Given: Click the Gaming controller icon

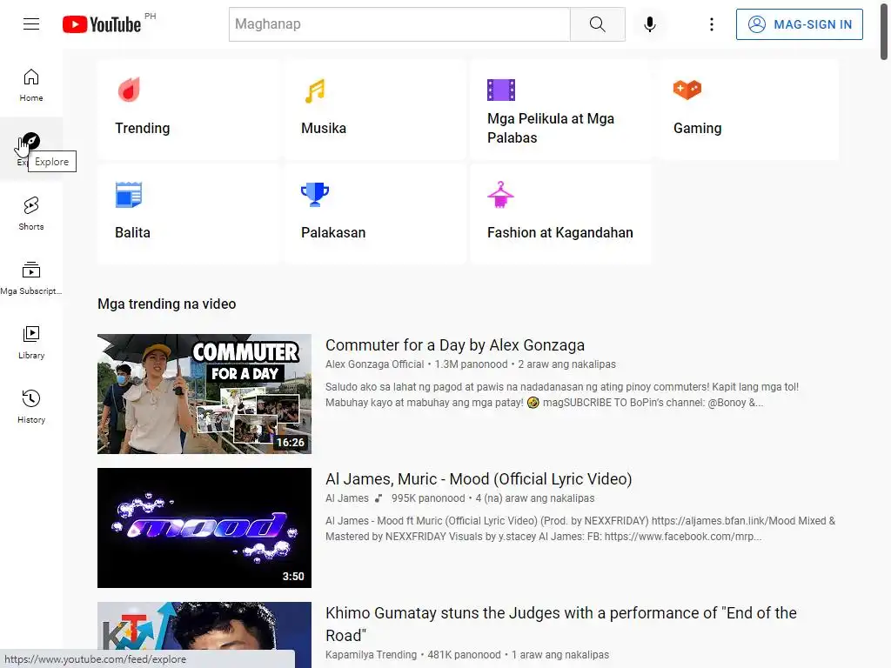Looking at the screenshot, I should [x=687, y=90].
